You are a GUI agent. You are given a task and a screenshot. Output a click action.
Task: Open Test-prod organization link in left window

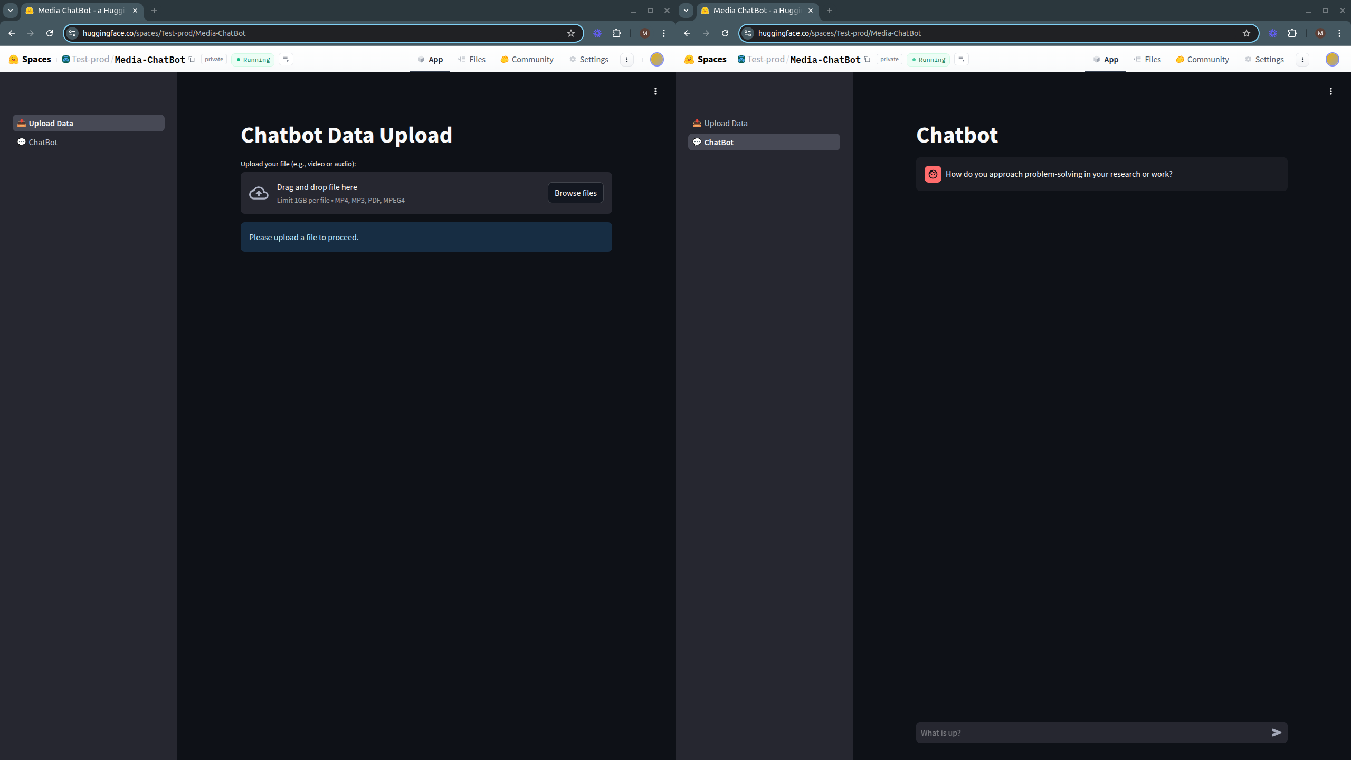[x=90, y=59]
